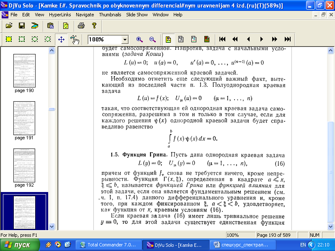Select the freeform polygon selection tool
The width and height of the screenshot is (335, 251).
48,39
